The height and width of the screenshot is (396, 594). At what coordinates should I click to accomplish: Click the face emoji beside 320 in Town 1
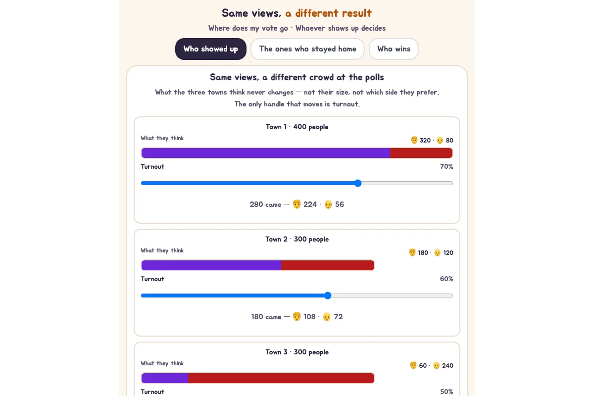[x=414, y=140]
